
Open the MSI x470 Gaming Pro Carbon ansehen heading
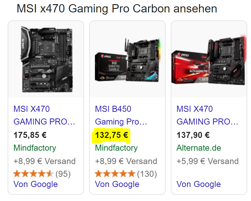coord(117,9)
